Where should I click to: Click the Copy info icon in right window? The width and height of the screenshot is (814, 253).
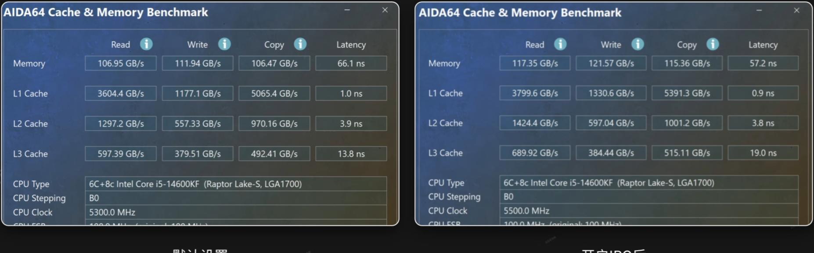(x=713, y=44)
